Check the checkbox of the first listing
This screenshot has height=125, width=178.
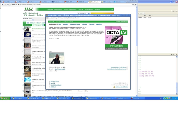point(23,29)
